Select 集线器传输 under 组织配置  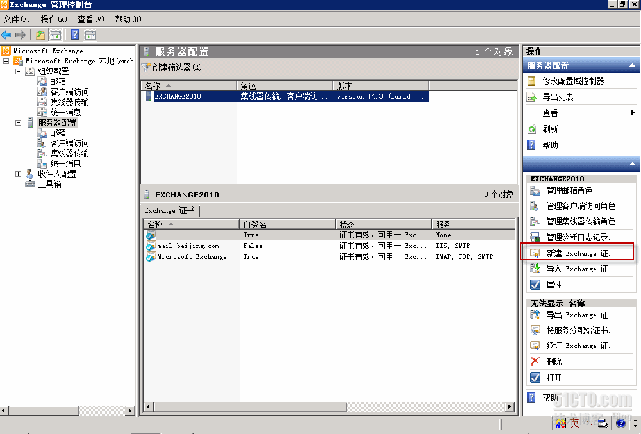69,102
